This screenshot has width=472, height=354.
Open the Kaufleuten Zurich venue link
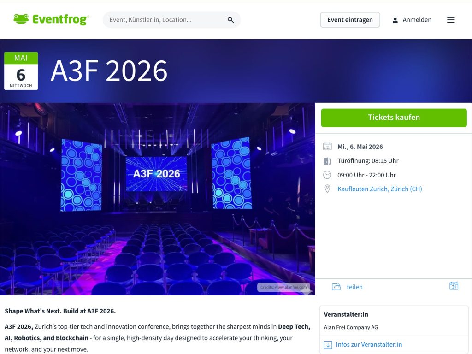click(379, 189)
